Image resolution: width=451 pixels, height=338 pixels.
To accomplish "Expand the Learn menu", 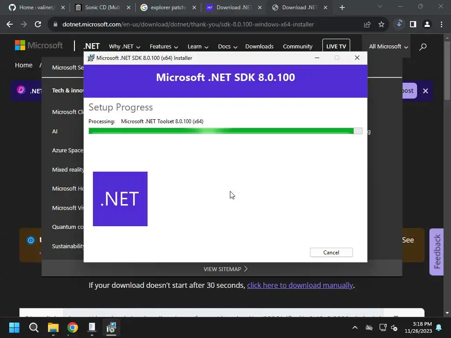I will [198, 47].
